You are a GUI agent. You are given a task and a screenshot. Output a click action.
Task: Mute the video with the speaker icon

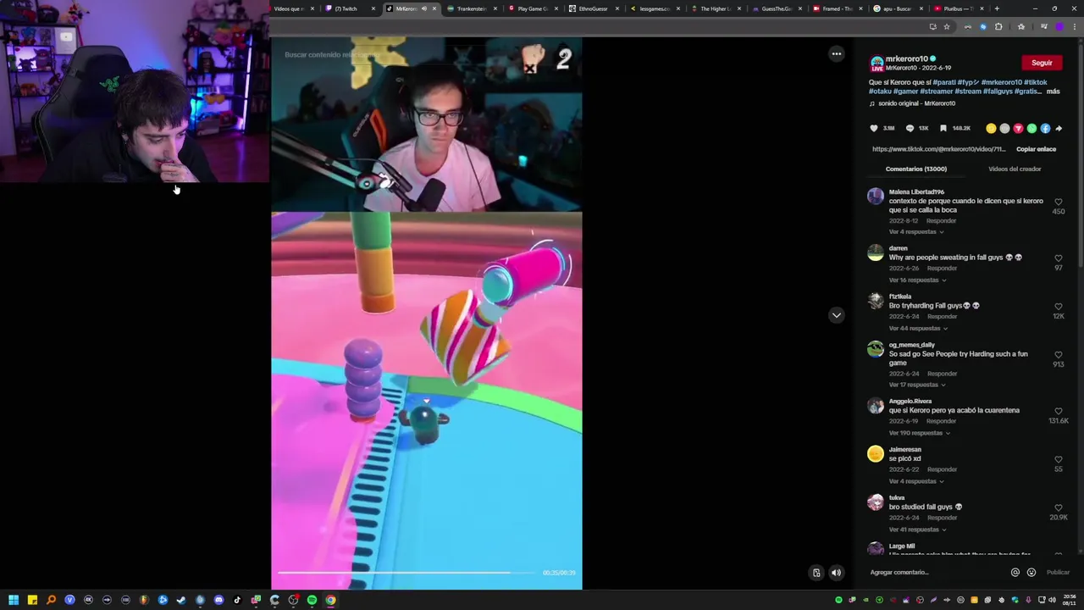click(x=836, y=573)
